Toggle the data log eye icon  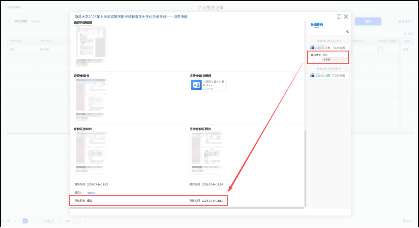point(348,32)
